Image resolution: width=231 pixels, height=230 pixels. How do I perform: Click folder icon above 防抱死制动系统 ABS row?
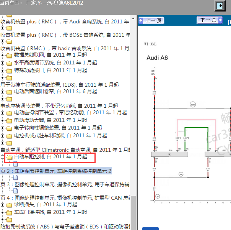pyautogui.click(x=9, y=220)
